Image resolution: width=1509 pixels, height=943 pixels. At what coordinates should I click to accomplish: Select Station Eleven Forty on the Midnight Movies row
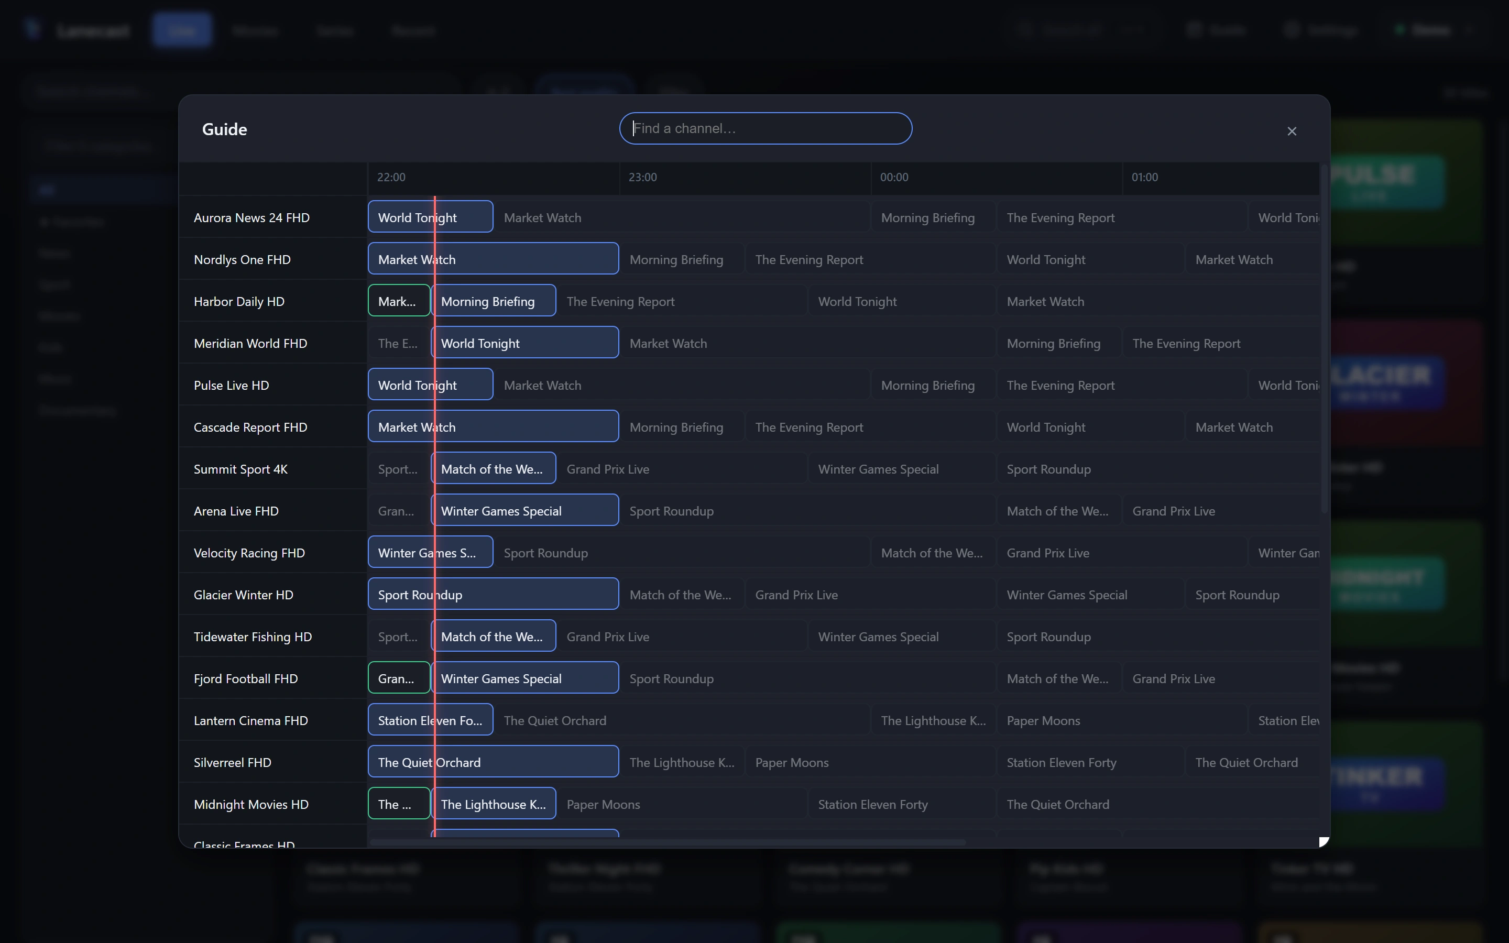902,804
